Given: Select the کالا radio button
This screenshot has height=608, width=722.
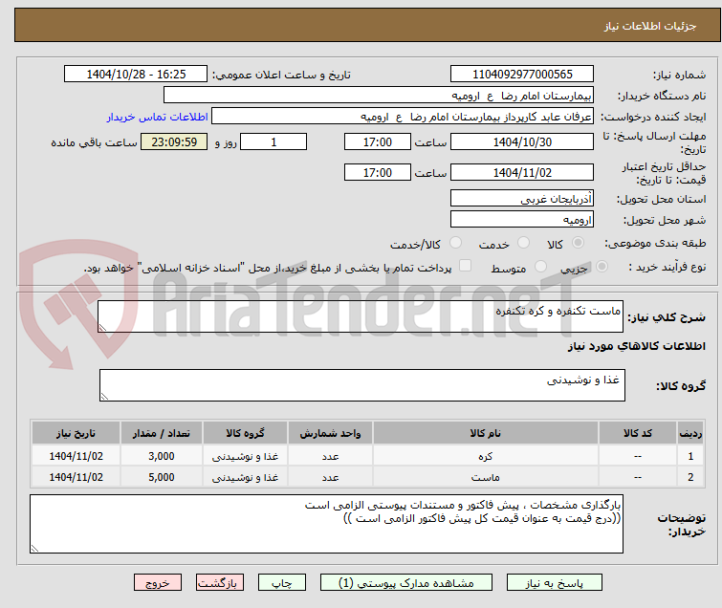Looking at the screenshot, I should [x=578, y=243].
